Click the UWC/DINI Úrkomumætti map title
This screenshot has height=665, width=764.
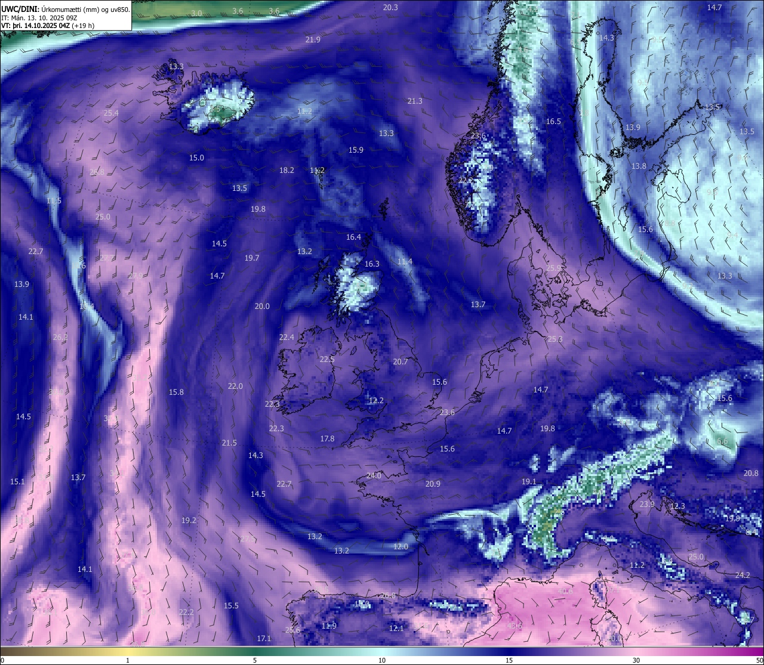tap(66, 8)
